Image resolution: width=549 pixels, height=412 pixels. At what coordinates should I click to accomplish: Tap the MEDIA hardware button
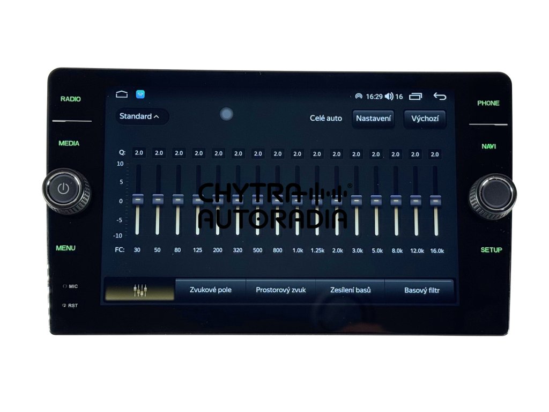pyautogui.click(x=69, y=143)
